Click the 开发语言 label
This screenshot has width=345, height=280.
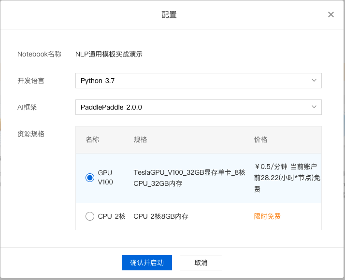pyautogui.click(x=31, y=81)
